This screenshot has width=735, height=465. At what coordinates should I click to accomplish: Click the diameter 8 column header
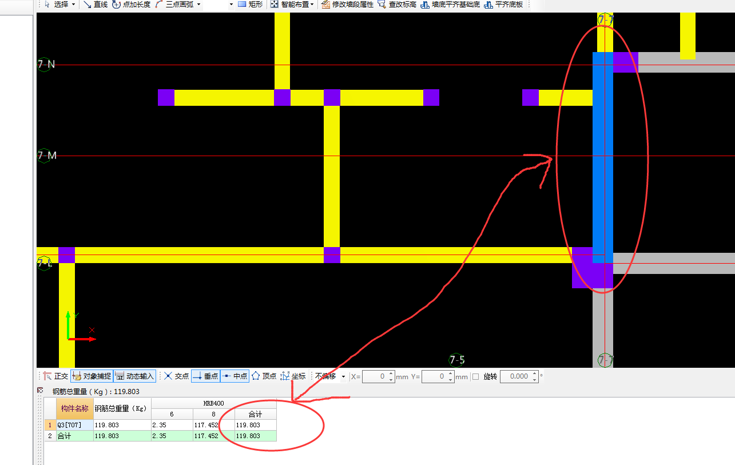click(213, 414)
